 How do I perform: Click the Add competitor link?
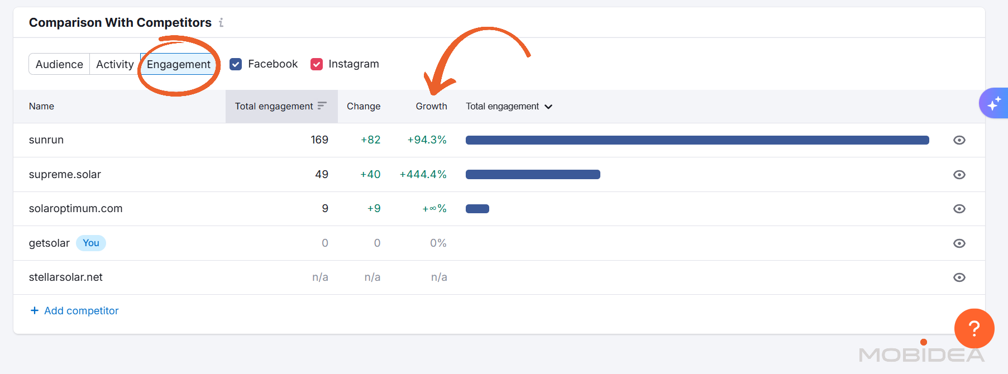(81, 310)
